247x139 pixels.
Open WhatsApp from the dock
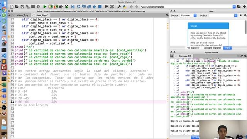(x=4, y=15)
